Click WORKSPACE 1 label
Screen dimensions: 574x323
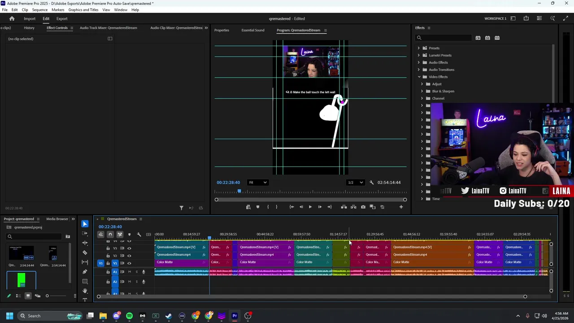click(496, 18)
